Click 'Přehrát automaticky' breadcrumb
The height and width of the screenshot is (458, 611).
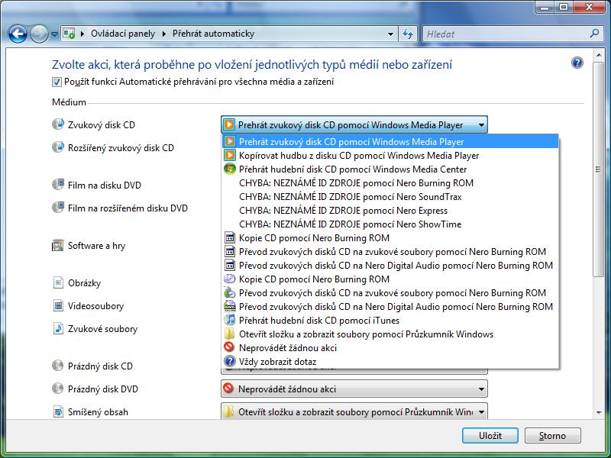tap(214, 34)
